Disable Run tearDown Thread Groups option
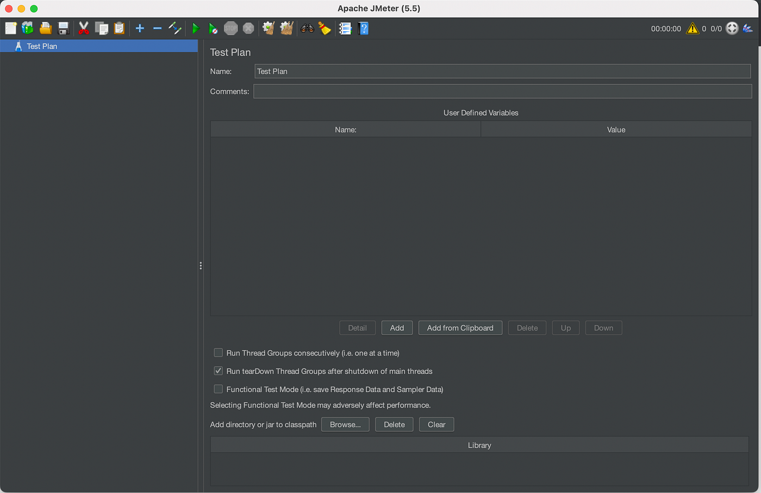Image resolution: width=761 pixels, height=493 pixels. point(218,371)
